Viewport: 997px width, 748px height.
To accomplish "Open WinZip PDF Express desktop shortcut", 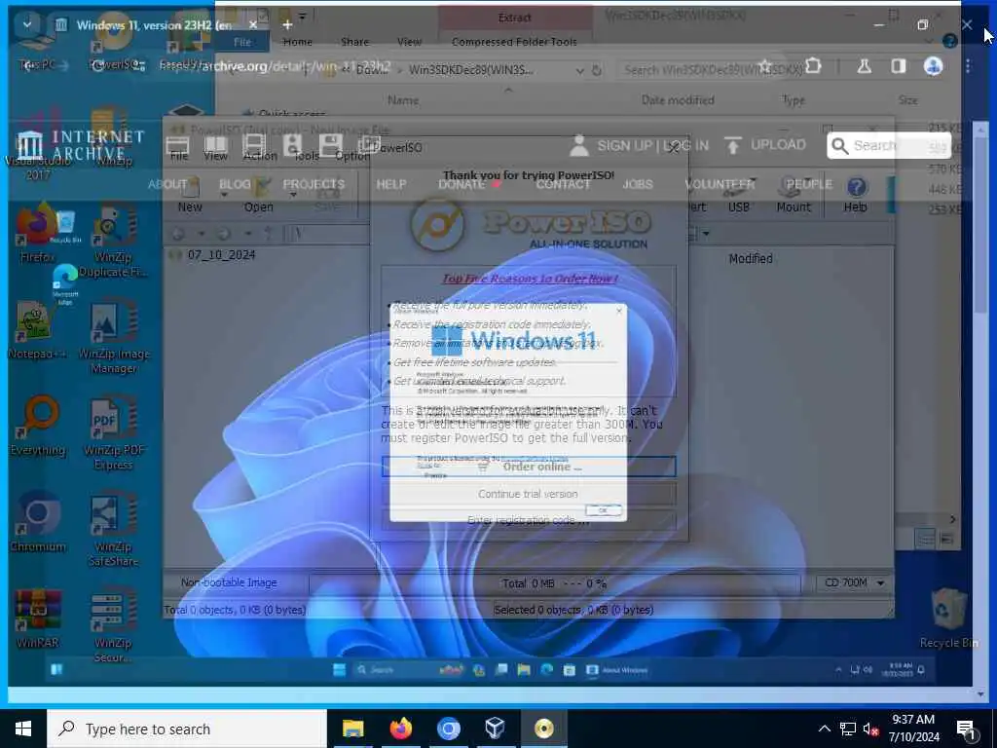I will pyautogui.click(x=114, y=433).
